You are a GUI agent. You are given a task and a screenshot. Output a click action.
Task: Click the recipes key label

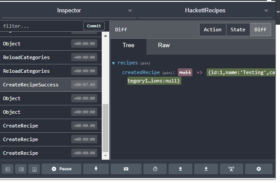tap(128, 63)
